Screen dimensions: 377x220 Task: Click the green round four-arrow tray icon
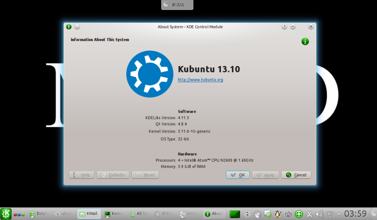coord(299,214)
